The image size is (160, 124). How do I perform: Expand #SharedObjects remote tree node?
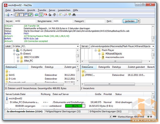click(99, 54)
